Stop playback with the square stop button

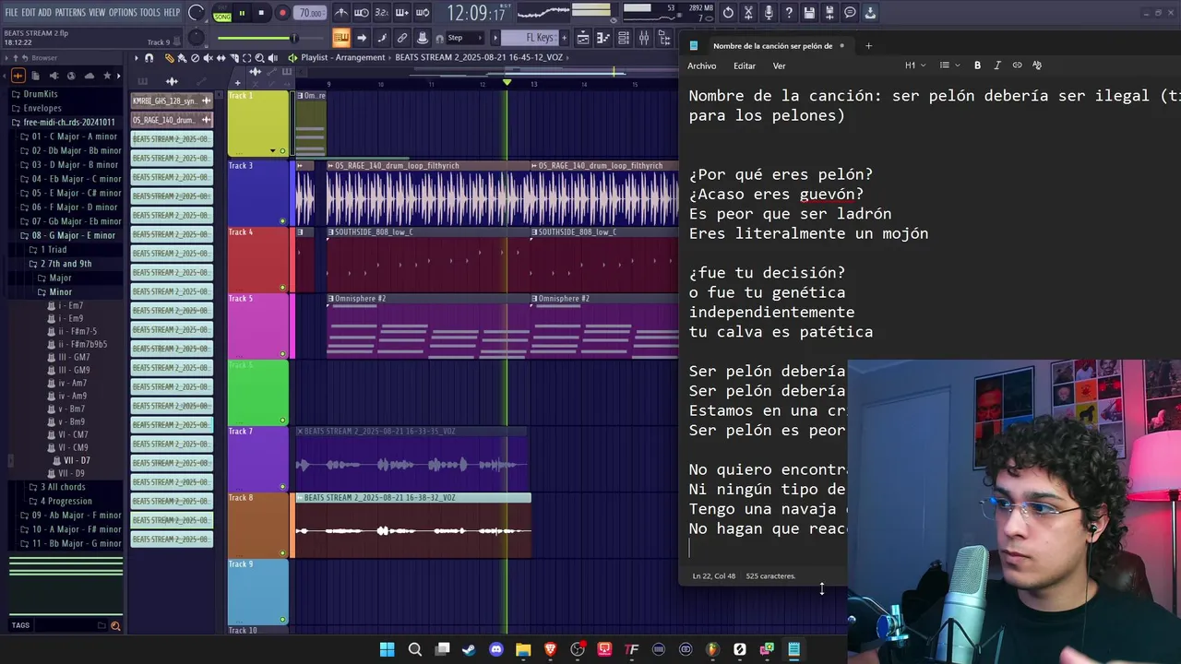pyautogui.click(x=262, y=13)
